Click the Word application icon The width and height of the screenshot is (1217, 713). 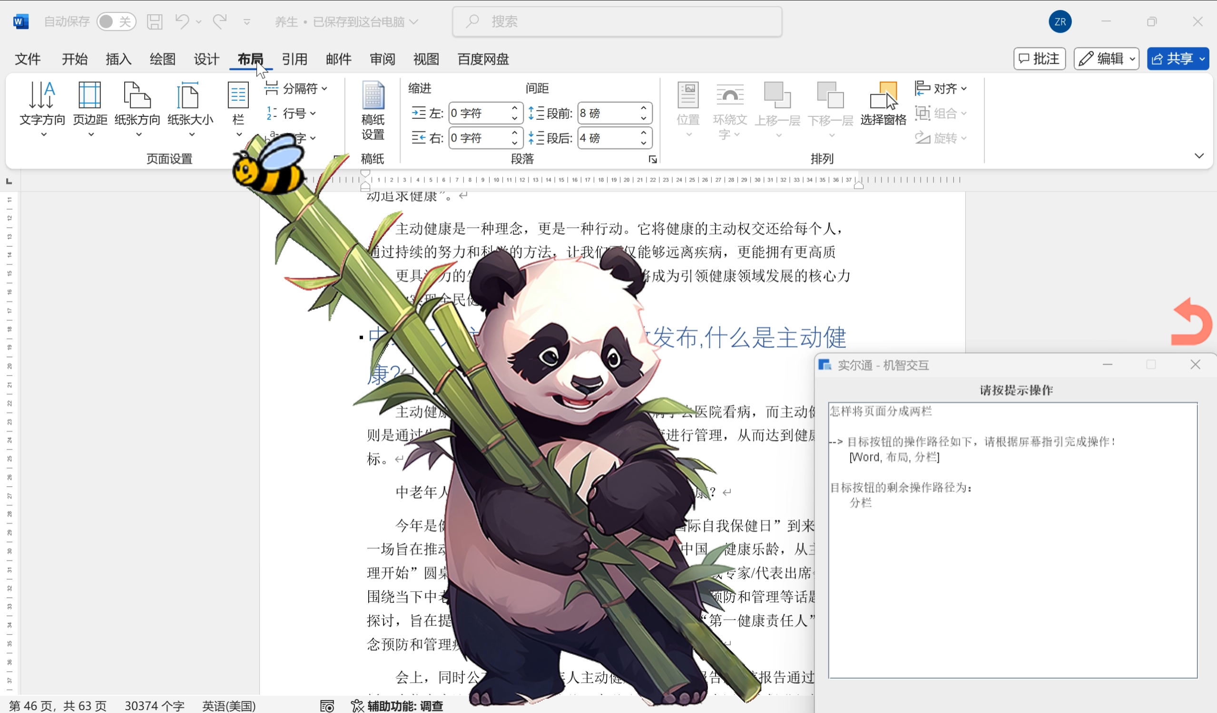point(21,21)
